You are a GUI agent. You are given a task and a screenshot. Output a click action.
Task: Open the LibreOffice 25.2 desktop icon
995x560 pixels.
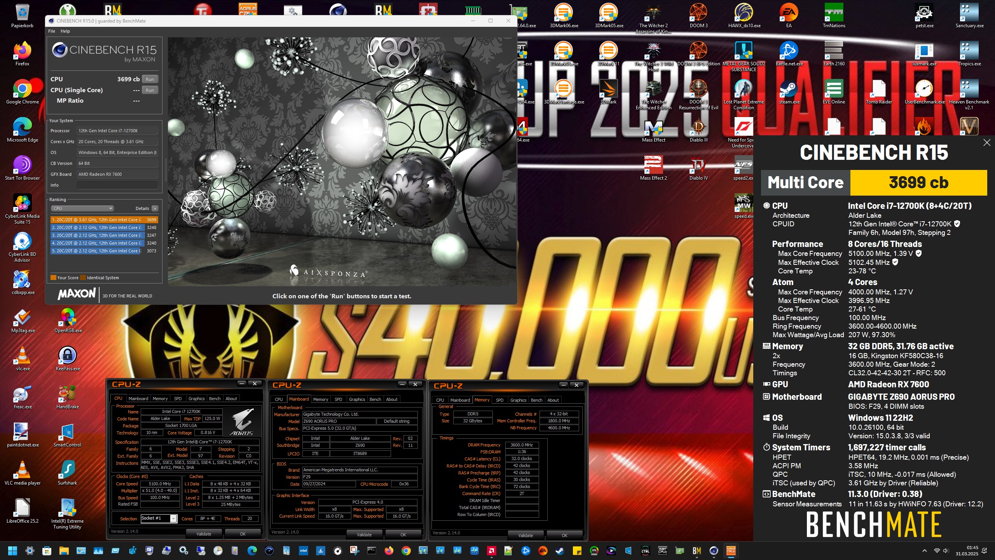pyautogui.click(x=22, y=511)
